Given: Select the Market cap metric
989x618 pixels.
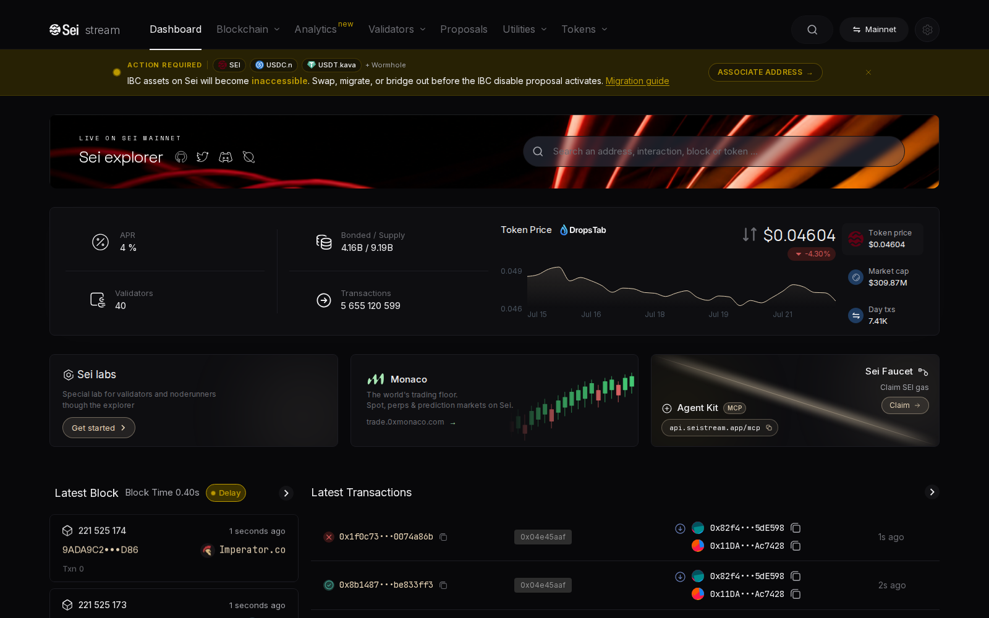Looking at the screenshot, I should (x=883, y=277).
